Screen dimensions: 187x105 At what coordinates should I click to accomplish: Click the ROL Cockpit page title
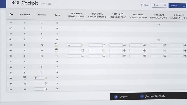[25, 3]
